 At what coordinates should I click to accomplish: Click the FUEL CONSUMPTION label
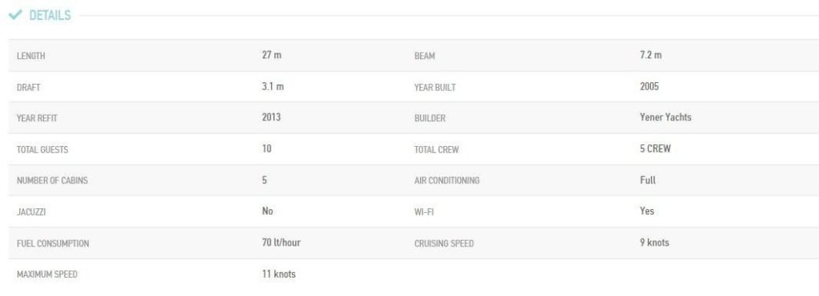[x=53, y=243]
